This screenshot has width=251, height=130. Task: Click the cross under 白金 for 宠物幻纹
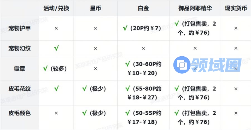click(143, 48)
